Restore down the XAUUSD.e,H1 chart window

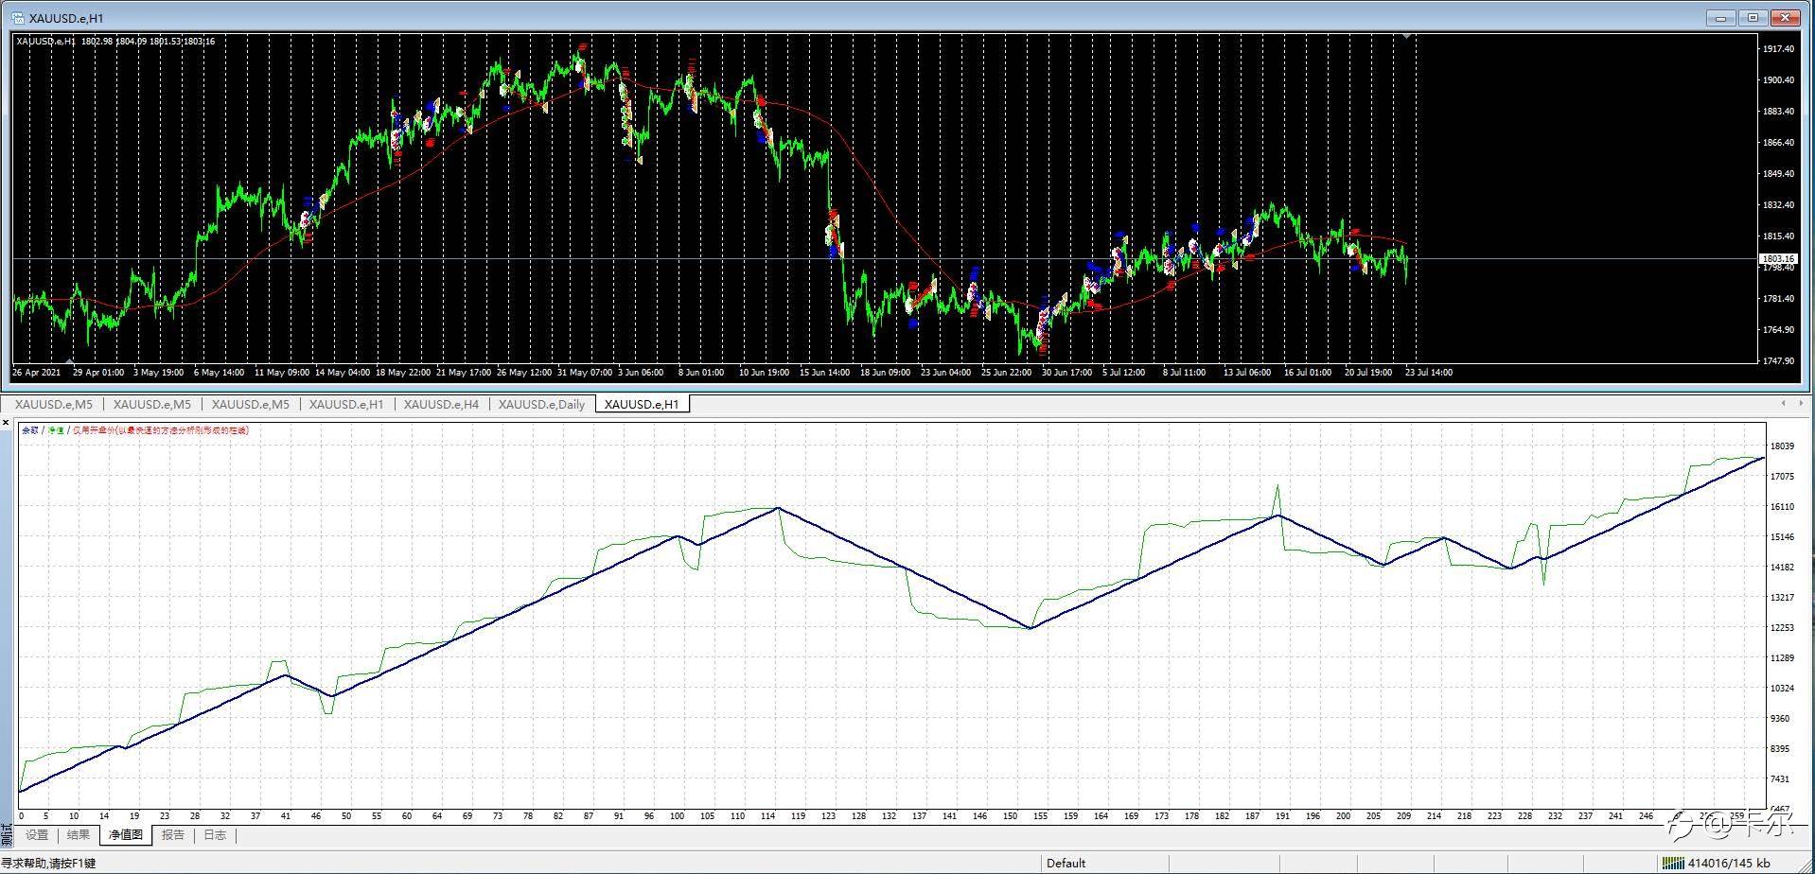(1753, 18)
